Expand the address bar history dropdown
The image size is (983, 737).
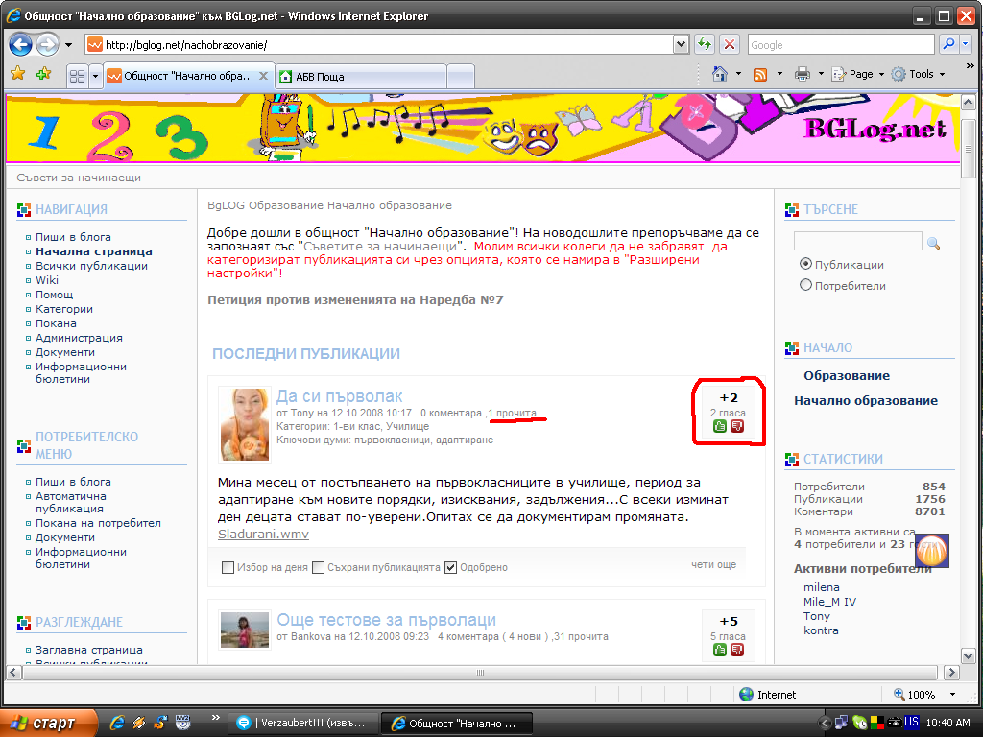(x=681, y=44)
